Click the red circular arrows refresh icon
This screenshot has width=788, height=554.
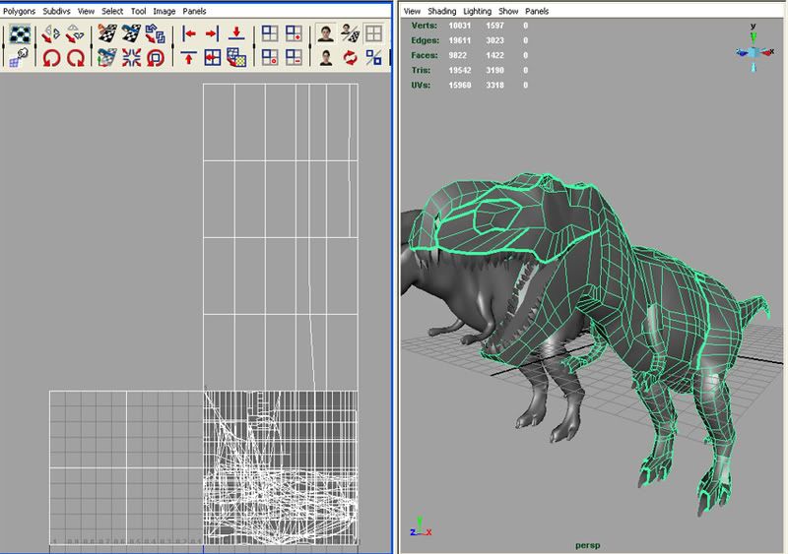point(351,58)
